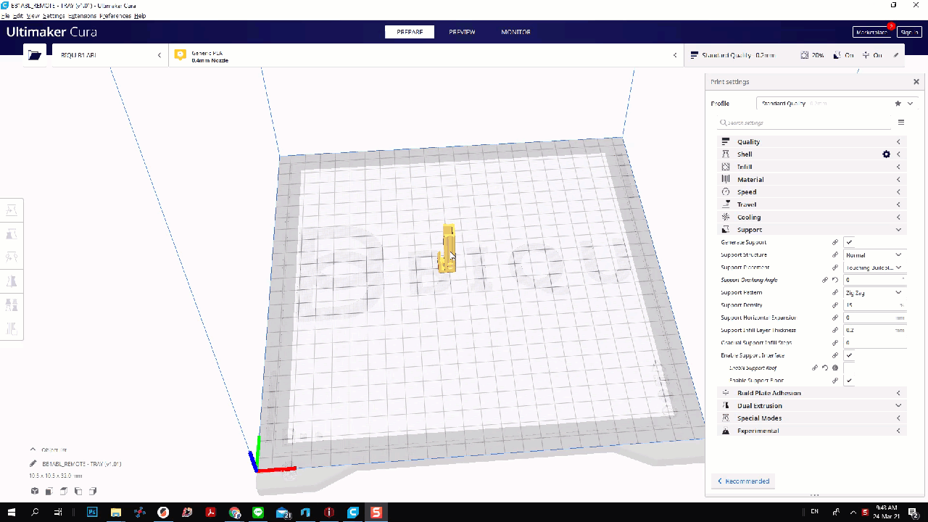Viewport: 928px width, 522px height.
Task: Select the Rotate tool in the left toolbar
Action: click(12, 257)
